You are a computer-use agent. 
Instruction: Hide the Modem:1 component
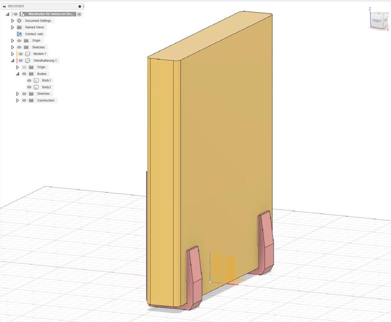click(x=21, y=54)
